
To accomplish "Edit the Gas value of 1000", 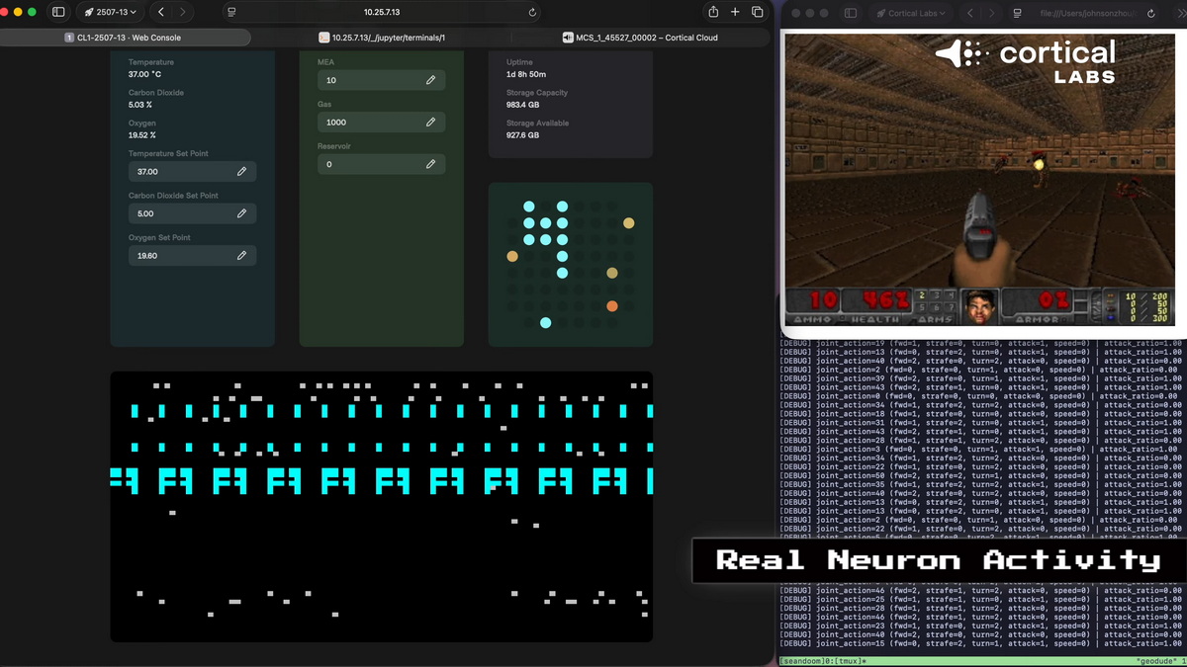I will [x=430, y=123].
